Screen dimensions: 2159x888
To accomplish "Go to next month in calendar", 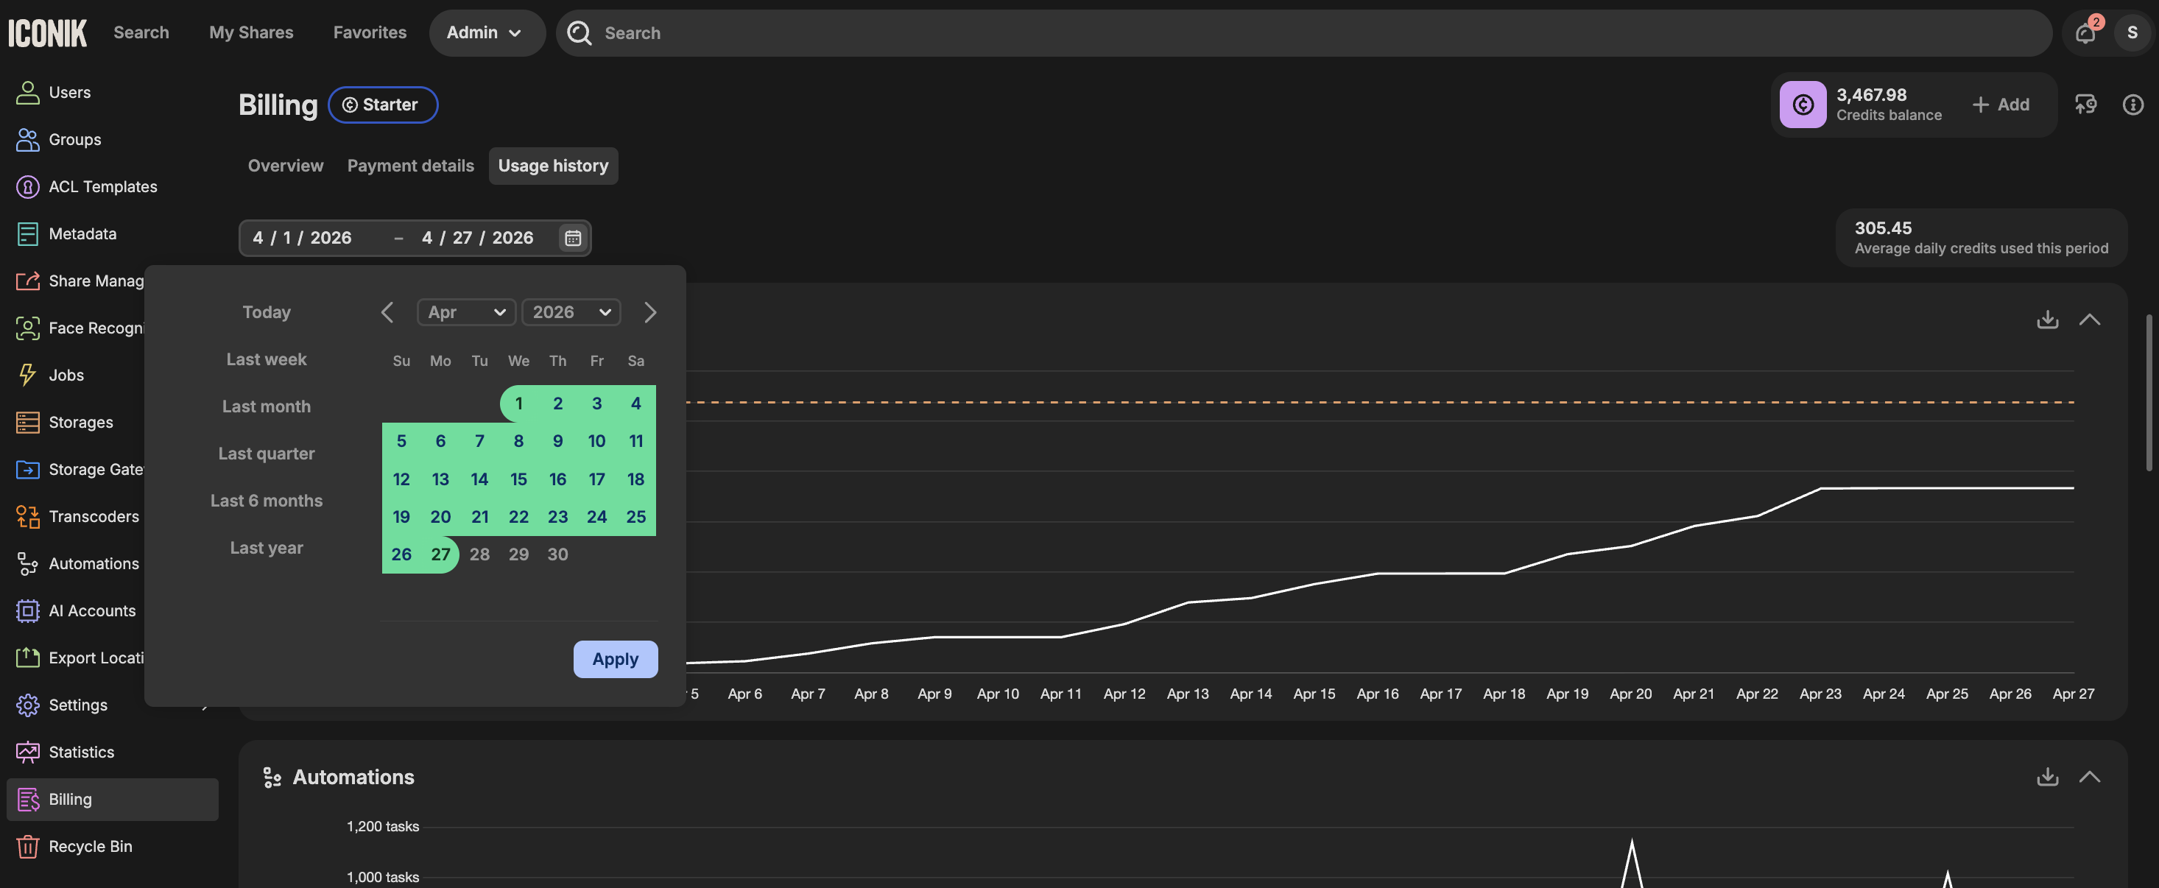I will [x=649, y=312].
